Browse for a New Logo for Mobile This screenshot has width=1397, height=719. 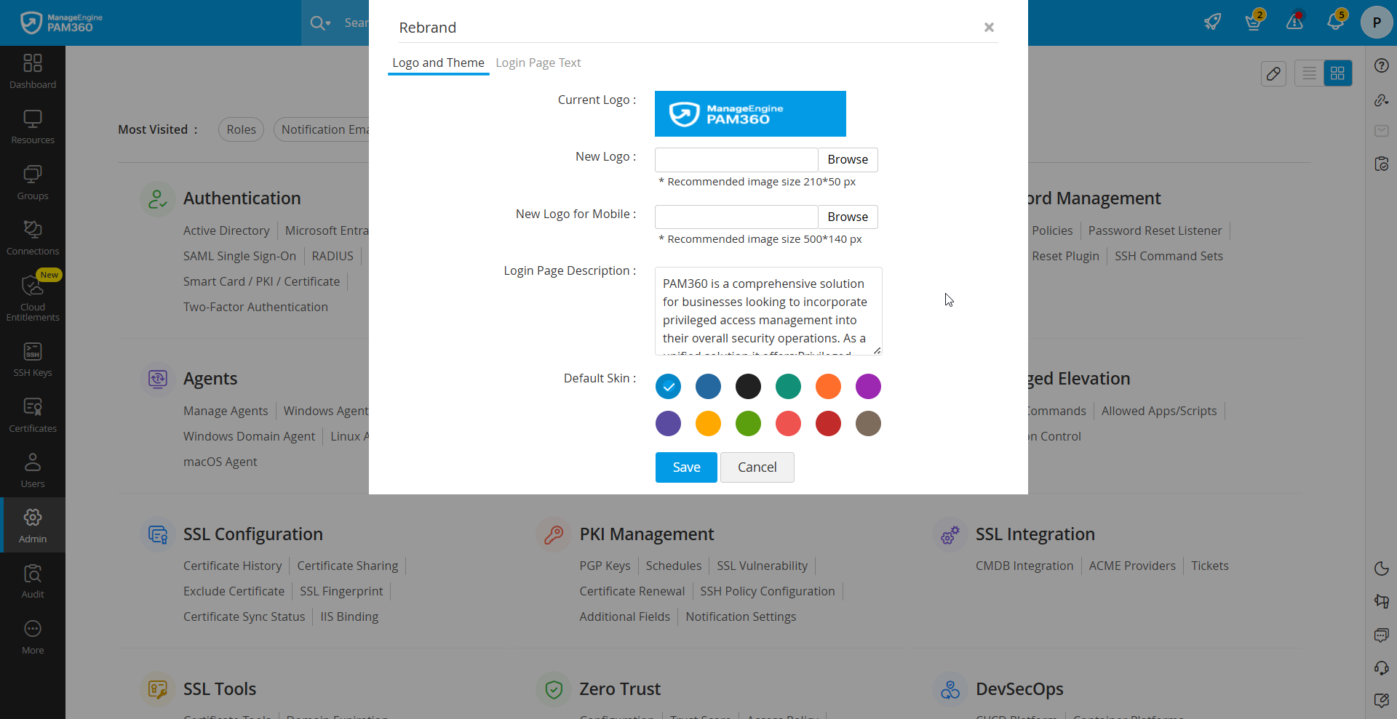[848, 217]
